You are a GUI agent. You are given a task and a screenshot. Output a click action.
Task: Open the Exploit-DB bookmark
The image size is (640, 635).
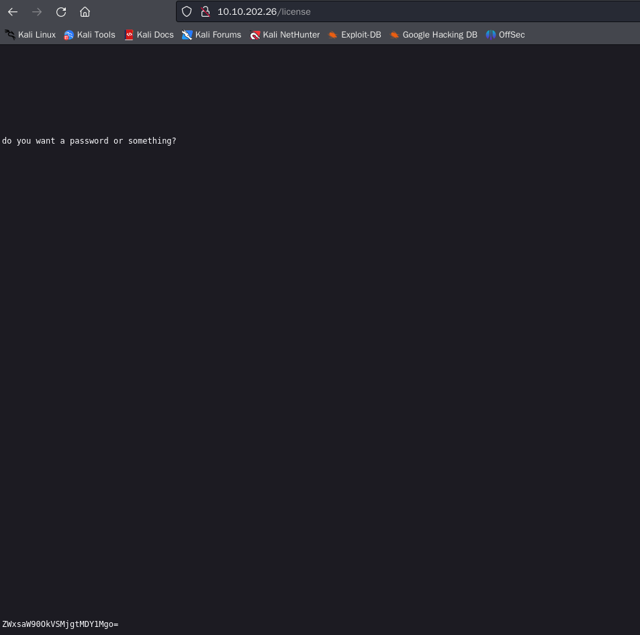355,35
